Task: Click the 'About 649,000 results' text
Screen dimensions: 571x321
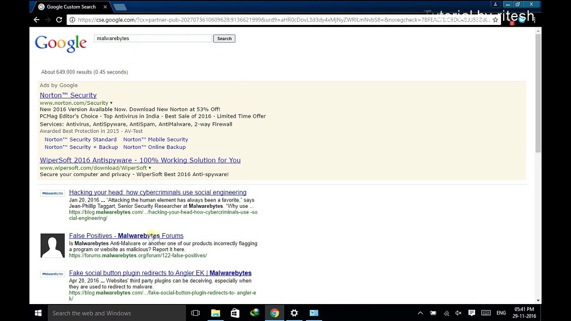Action: click(x=84, y=72)
